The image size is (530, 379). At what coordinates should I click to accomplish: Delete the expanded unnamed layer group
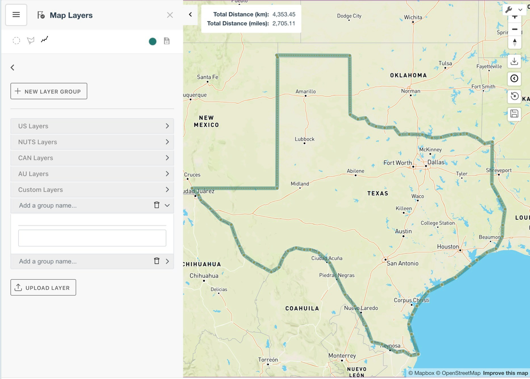(157, 205)
